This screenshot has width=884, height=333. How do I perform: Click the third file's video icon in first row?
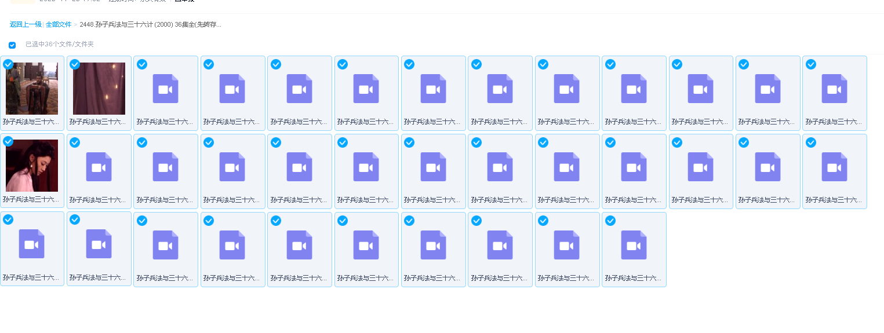coord(166,89)
